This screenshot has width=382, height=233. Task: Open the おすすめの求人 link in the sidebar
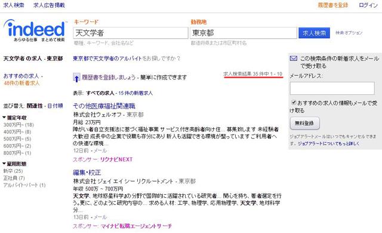[21, 76]
